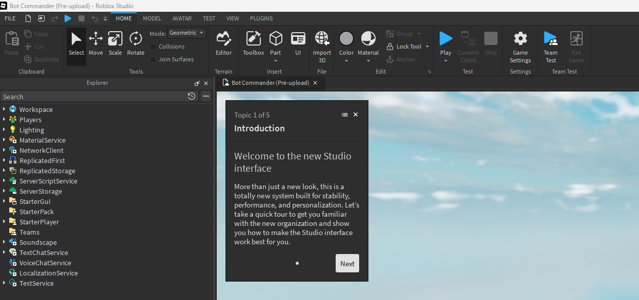Viewport: 639px width, 300px height.
Task: Expand the StarterGui tree item
Action: tap(5, 201)
